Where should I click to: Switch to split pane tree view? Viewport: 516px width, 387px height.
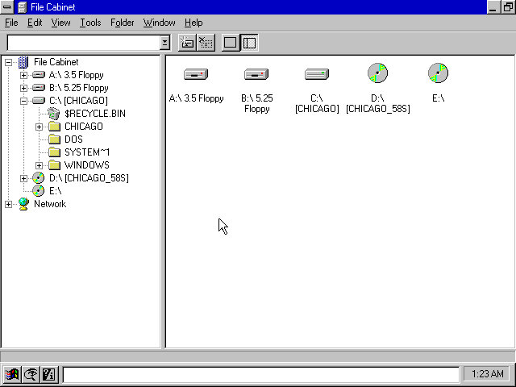(249, 43)
